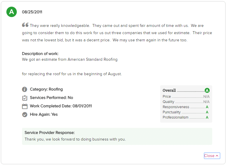
Task: Click the Responsiveness A grade
Action: click(207, 107)
